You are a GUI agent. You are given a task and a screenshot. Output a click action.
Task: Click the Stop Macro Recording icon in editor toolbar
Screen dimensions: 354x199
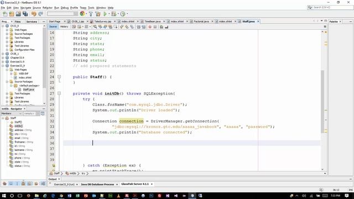pos(155,27)
